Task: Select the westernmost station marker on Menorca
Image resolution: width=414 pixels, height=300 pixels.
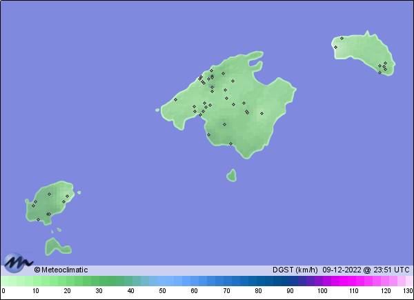Action: (335, 47)
